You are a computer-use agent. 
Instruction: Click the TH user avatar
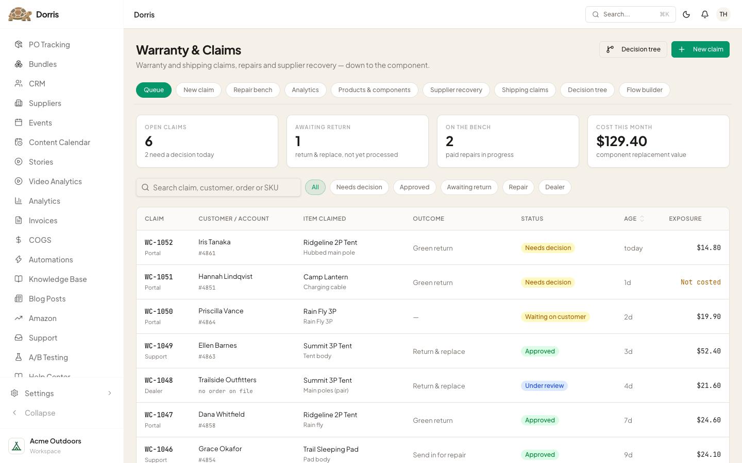pyautogui.click(x=723, y=14)
